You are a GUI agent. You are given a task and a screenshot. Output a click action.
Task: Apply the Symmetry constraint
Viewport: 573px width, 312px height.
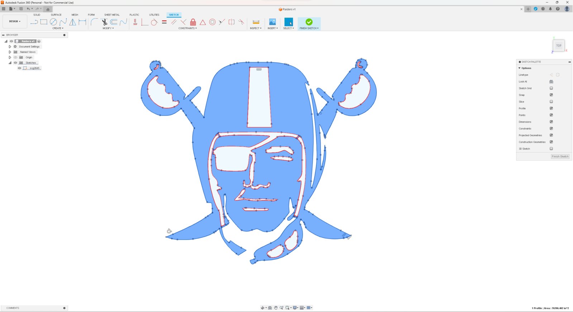(231, 22)
